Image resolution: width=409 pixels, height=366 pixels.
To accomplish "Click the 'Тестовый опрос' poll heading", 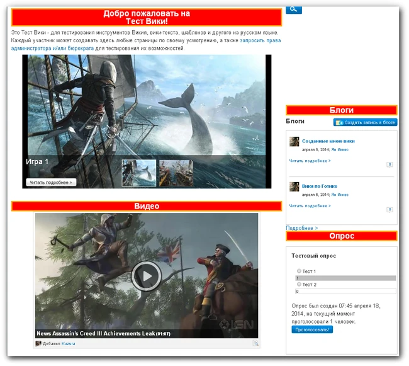I will 313,256.
